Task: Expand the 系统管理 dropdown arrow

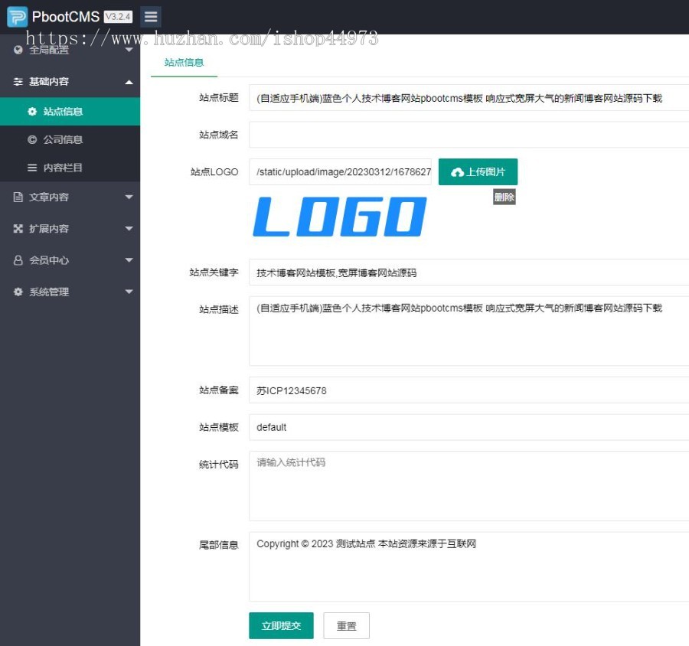Action: pyautogui.click(x=129, y=292)
